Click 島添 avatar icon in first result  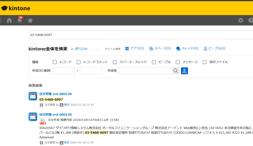tap(61, 105)
